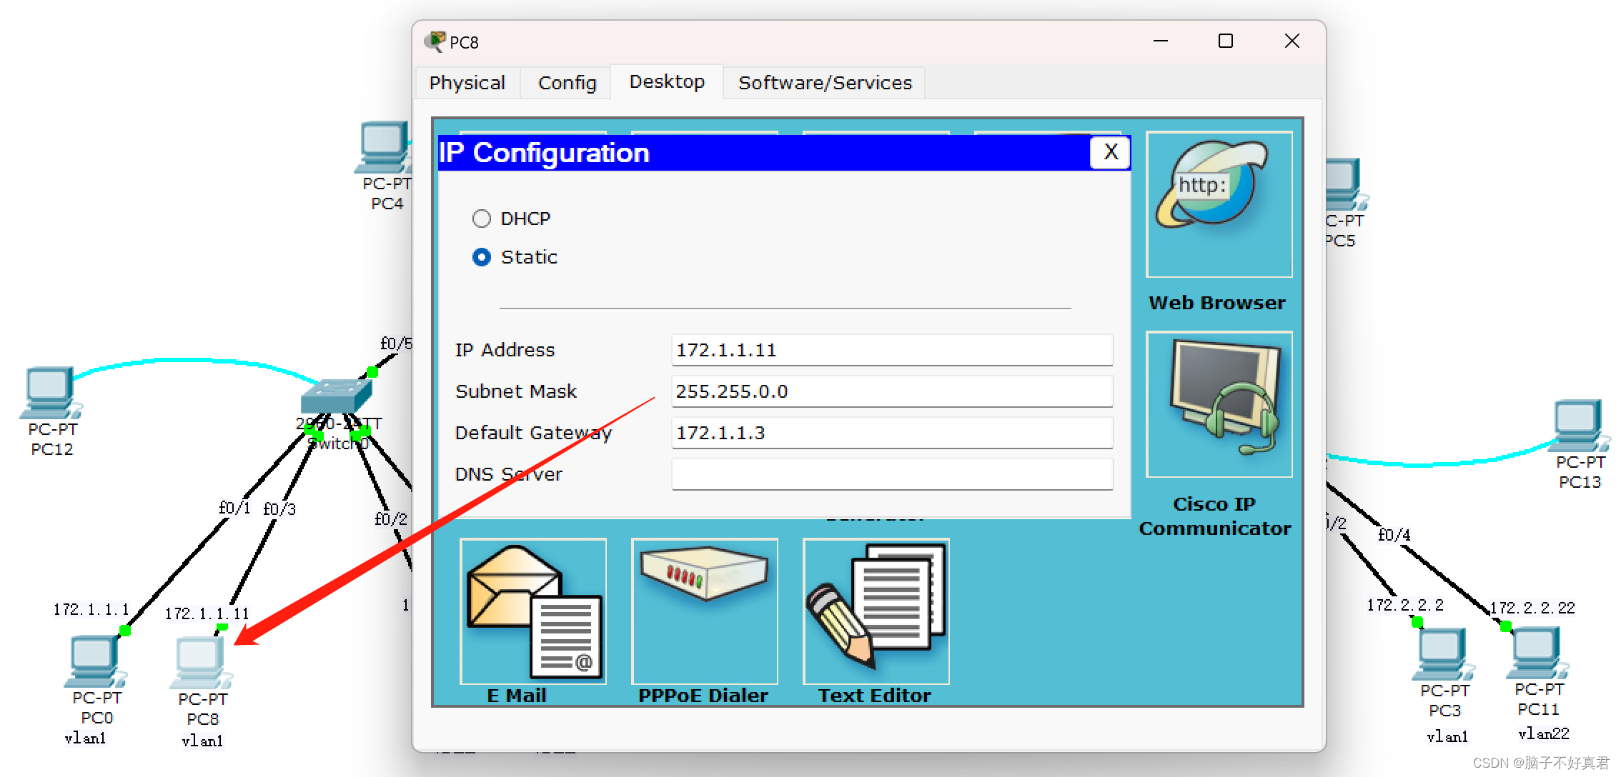The image size is (1621, 777).
Task: Close the IP Configuration dialog
Action: [x=1111, y=152]
